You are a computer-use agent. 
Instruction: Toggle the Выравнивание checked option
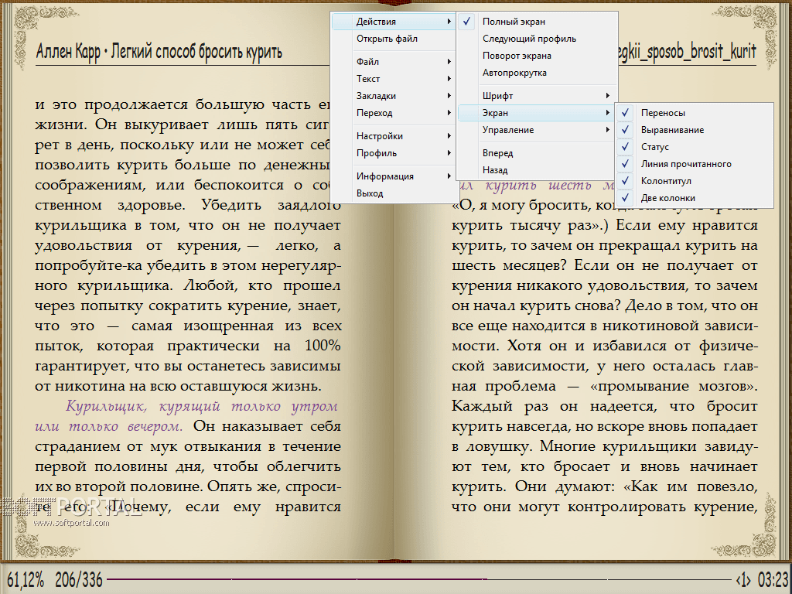pyautogui.click(x=694, y=130)
